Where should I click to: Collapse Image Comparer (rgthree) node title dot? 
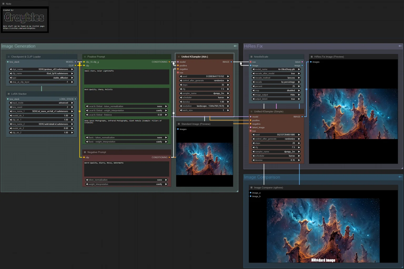[x=251, y=188]
